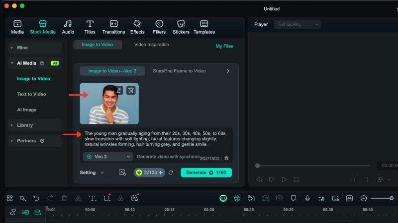The width and height of the screenshot is (398, 223).
Task: Set mark in with left brace
Action: click(355, 179)
